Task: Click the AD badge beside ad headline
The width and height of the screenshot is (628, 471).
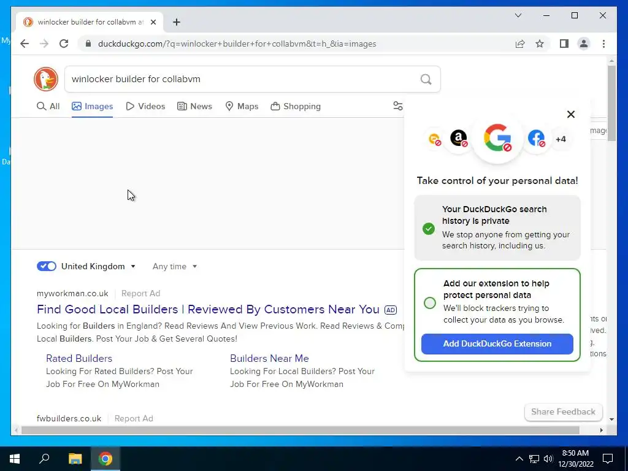Action: (x=391, y=310)
